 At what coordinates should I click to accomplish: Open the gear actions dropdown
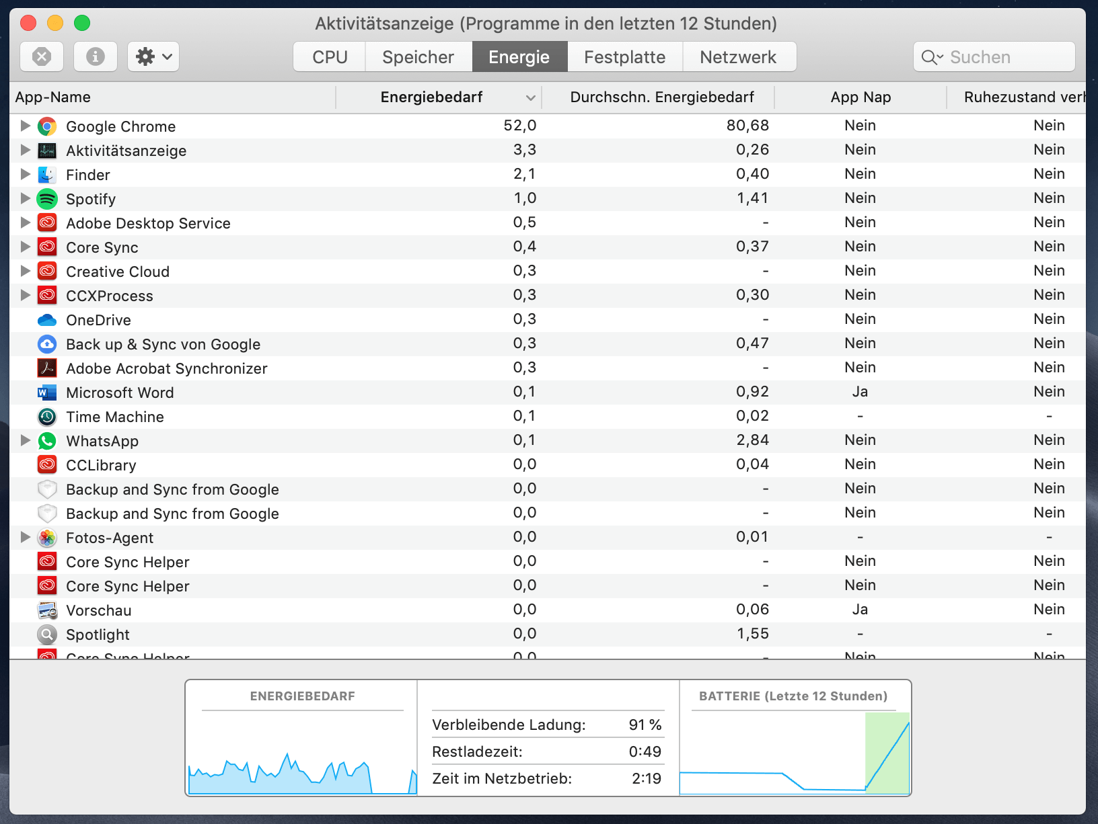pyautogui.click(x=153, y=56)
